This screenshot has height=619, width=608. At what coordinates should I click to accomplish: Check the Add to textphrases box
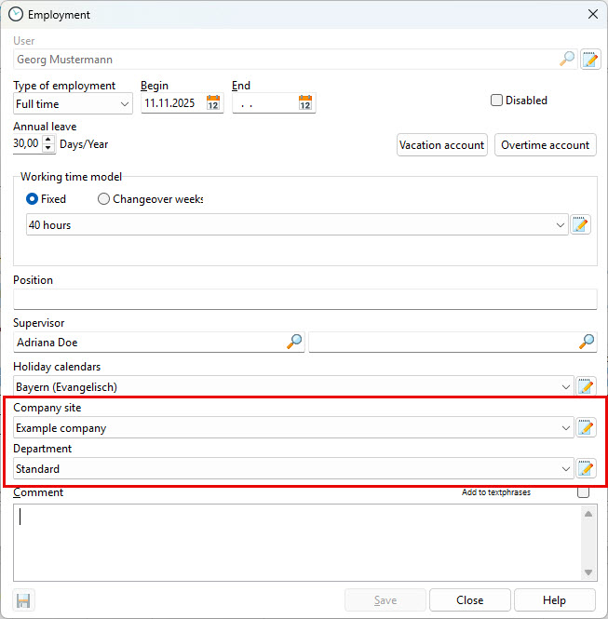(x=584, y=492)
